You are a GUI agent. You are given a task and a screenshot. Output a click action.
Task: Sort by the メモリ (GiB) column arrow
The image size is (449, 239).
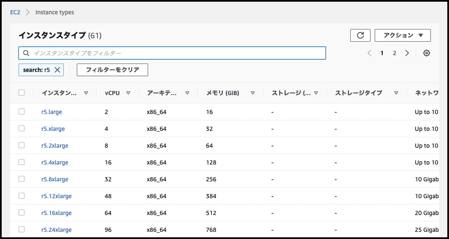pyautogui.click(x=252, y=93)
